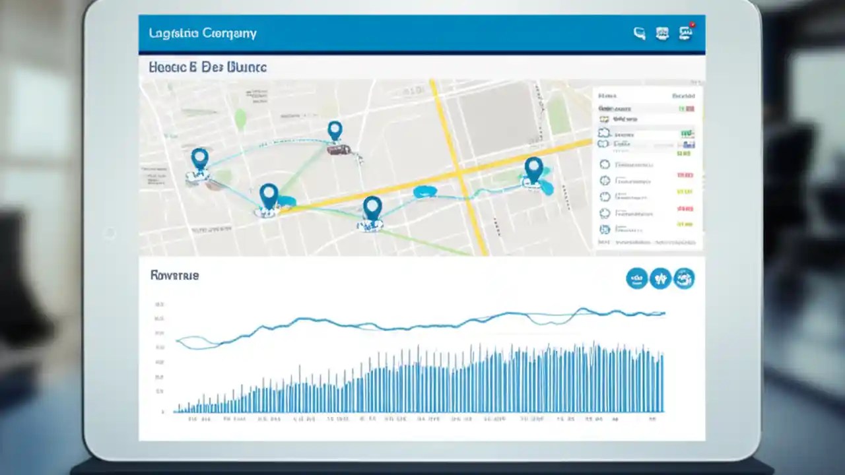Select the middle header toolbar icon

[661, 34]
